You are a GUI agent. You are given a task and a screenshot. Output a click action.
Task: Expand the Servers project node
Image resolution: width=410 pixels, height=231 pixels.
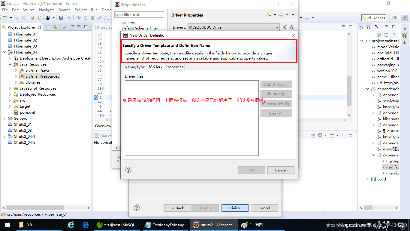coord(4,118)
